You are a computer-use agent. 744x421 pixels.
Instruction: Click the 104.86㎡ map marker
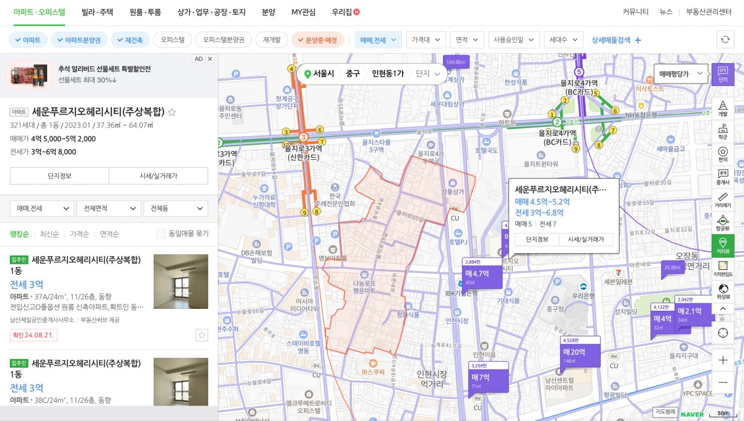coord(455,63)
